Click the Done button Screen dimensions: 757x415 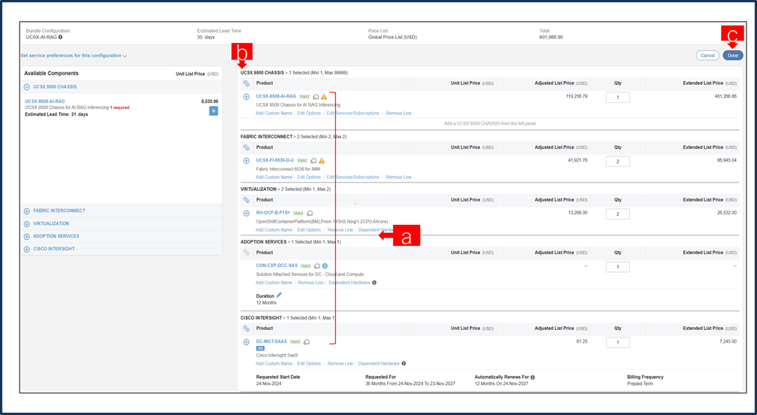click(733, 56)
